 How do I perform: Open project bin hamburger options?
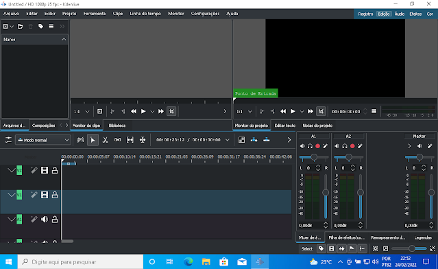pyautogui.click(x=51, y=26)
